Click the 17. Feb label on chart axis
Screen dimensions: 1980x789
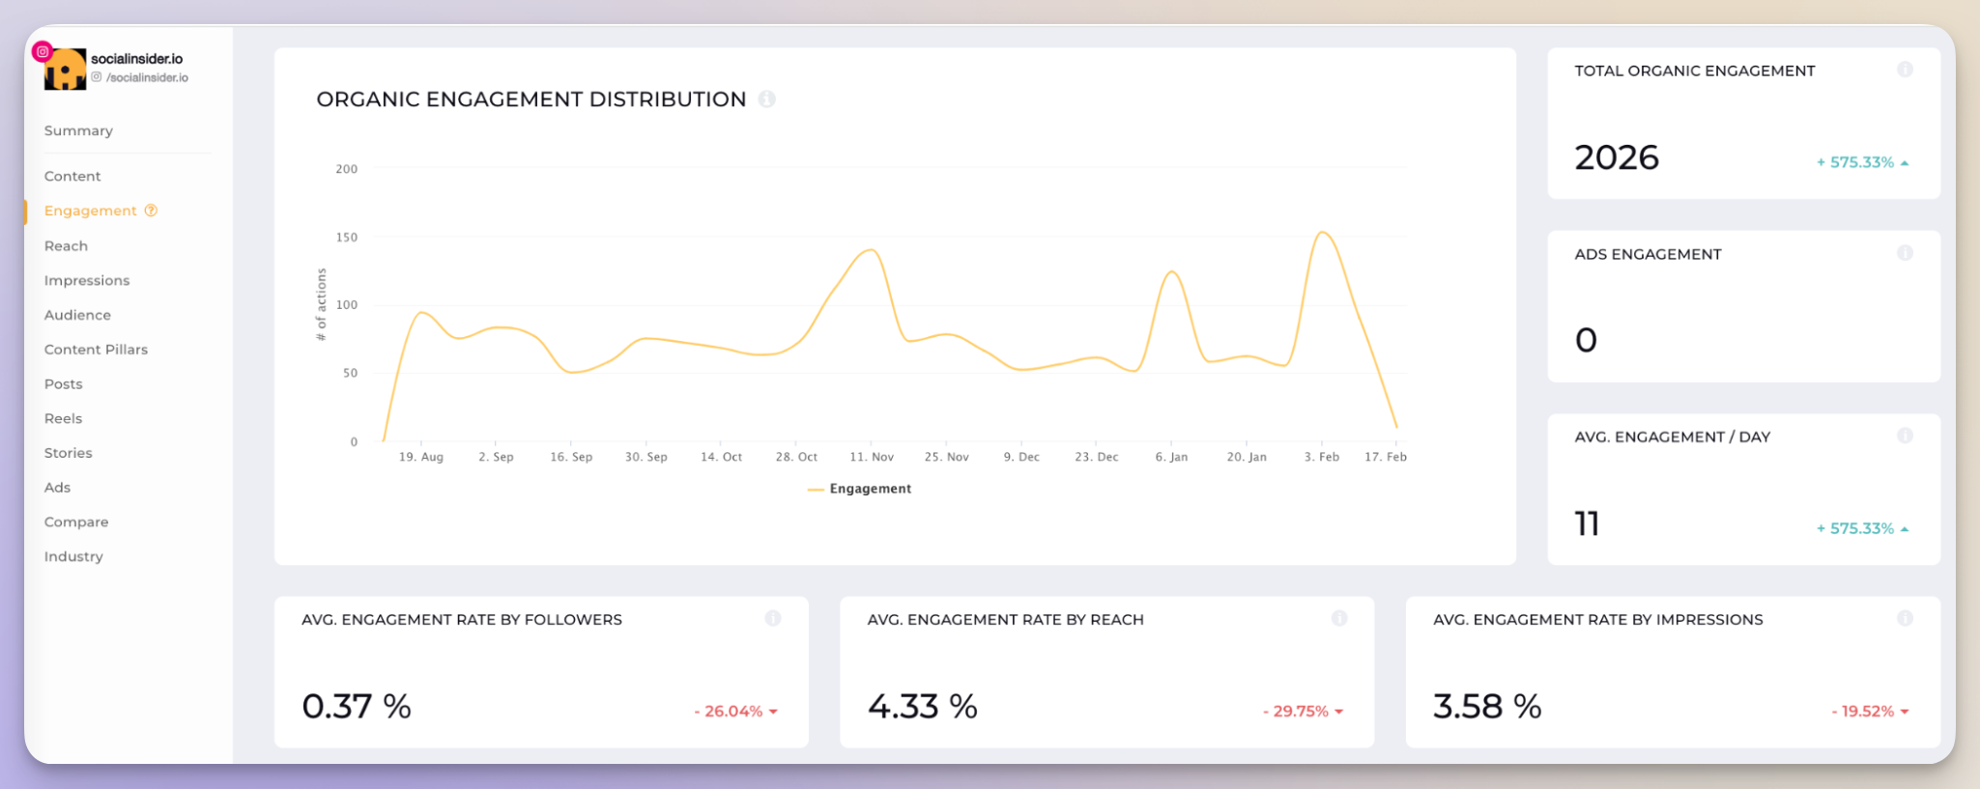coord(1386,457)
